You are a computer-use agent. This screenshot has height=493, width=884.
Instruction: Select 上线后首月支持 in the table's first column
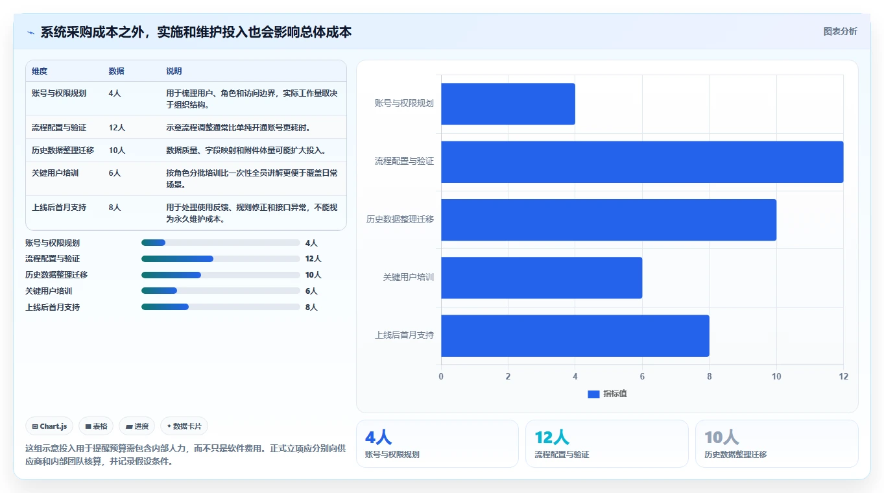[59, 208]
